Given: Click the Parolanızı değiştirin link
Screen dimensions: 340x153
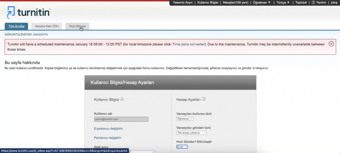Looking at the screenshot, I should 107,138.
